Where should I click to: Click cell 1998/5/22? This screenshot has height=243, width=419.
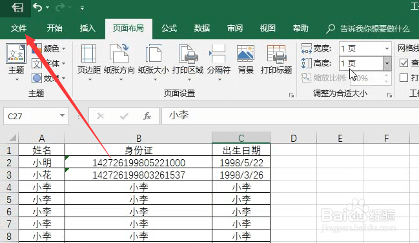click(241, 162)
